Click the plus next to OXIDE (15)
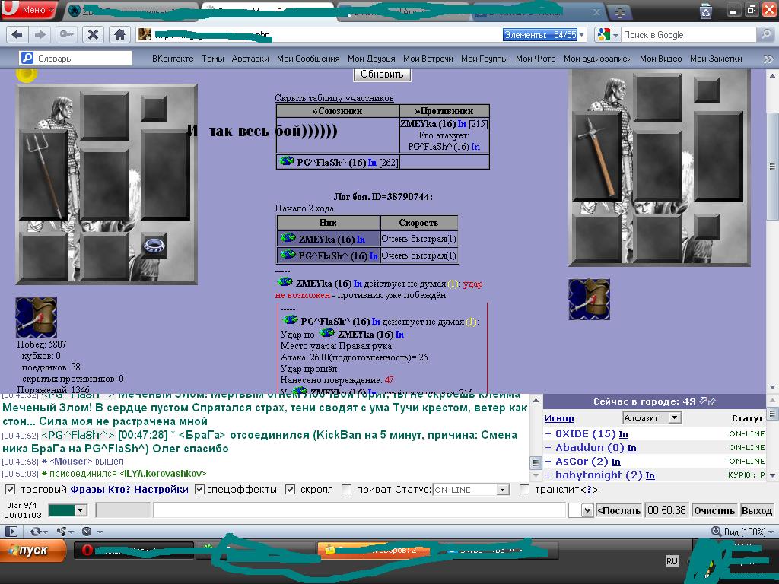Viewport: 779px width, 584px height. click(548, 434)
